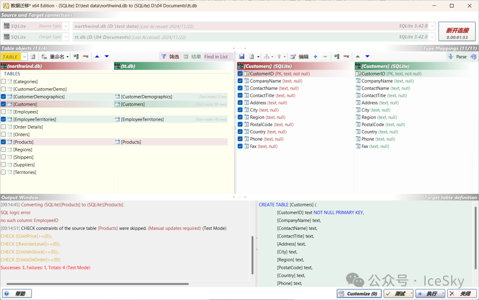The width and height of the screenshot is (479, 300).
Task: Click the blue move down arrow in table toolbar
Action: click(106, 57)
